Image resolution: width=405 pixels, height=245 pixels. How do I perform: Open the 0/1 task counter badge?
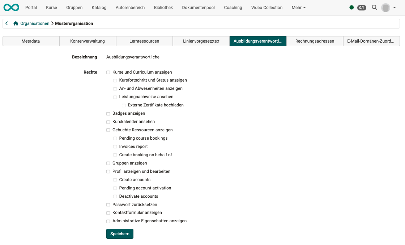tap(362, 7)
